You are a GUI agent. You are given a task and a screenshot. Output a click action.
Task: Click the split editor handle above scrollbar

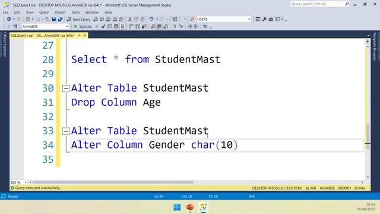tap(368, 41)
